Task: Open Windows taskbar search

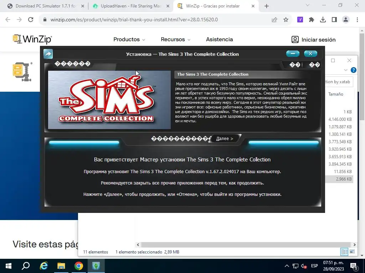Action: tap(26, 266)
